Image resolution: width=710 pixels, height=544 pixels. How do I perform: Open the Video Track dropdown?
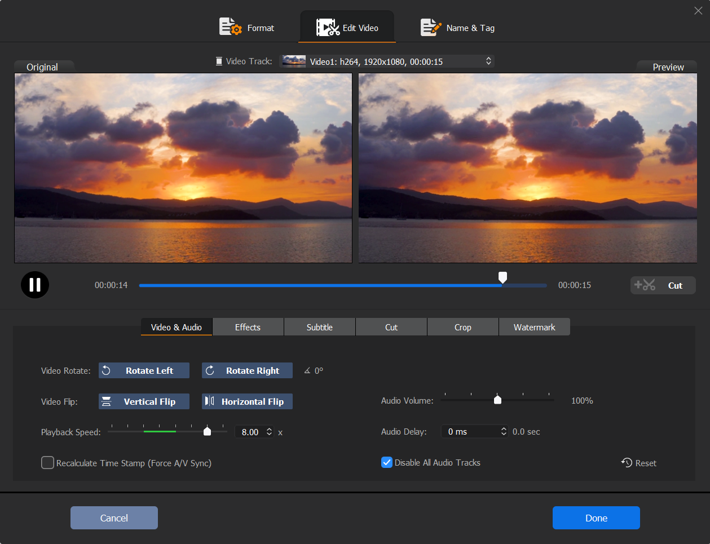point(387,61)
